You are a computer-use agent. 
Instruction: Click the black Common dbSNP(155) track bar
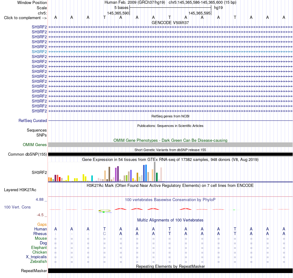(171, 154)
